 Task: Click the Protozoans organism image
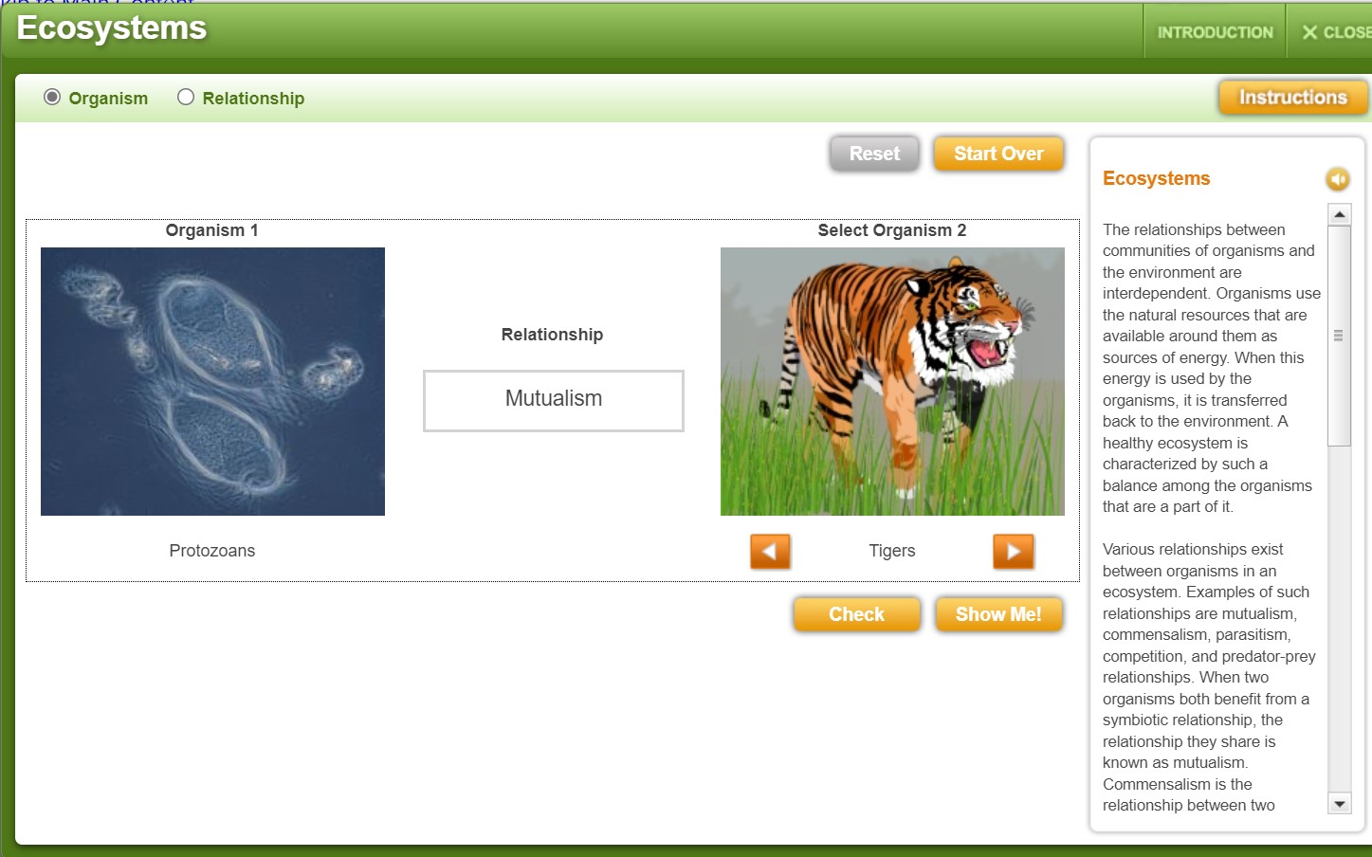(212, 381)
